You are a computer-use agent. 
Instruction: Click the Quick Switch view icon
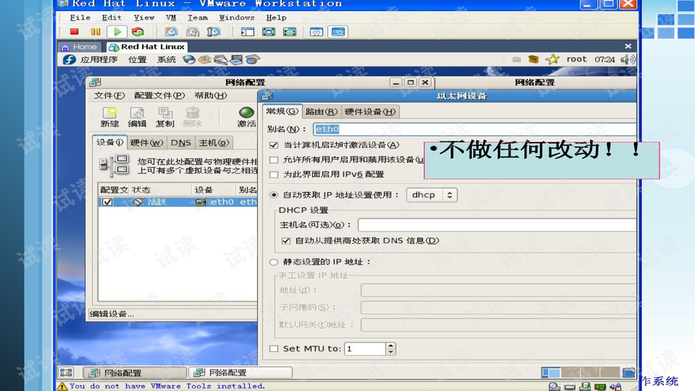(x=269, y=32)
